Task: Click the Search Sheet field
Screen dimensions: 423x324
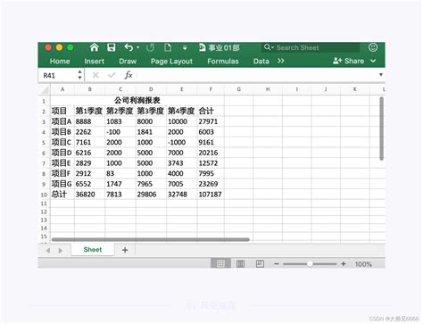Action: point(311,47)
